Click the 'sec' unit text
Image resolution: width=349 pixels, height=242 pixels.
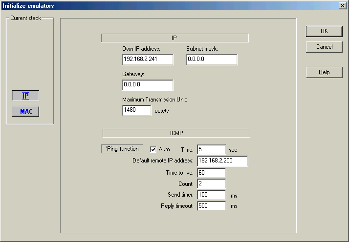click(x=233, y=150)
